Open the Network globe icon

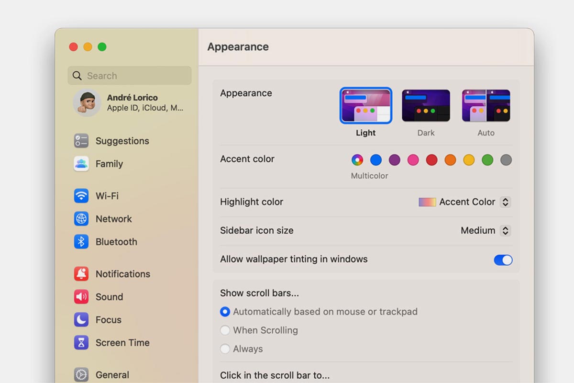(81, 219)
